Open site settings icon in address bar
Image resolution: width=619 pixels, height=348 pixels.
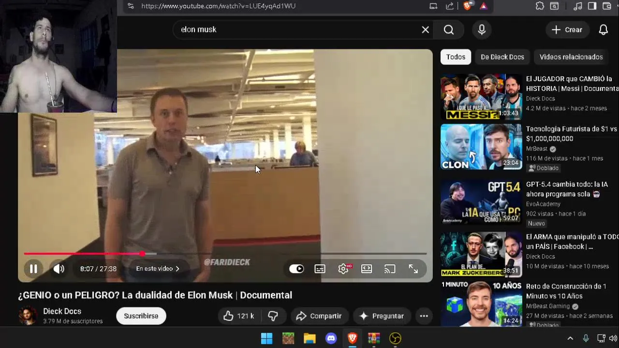131,6
